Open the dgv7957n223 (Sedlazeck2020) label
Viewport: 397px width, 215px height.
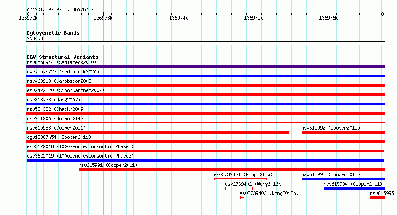(x=63, y=72)
